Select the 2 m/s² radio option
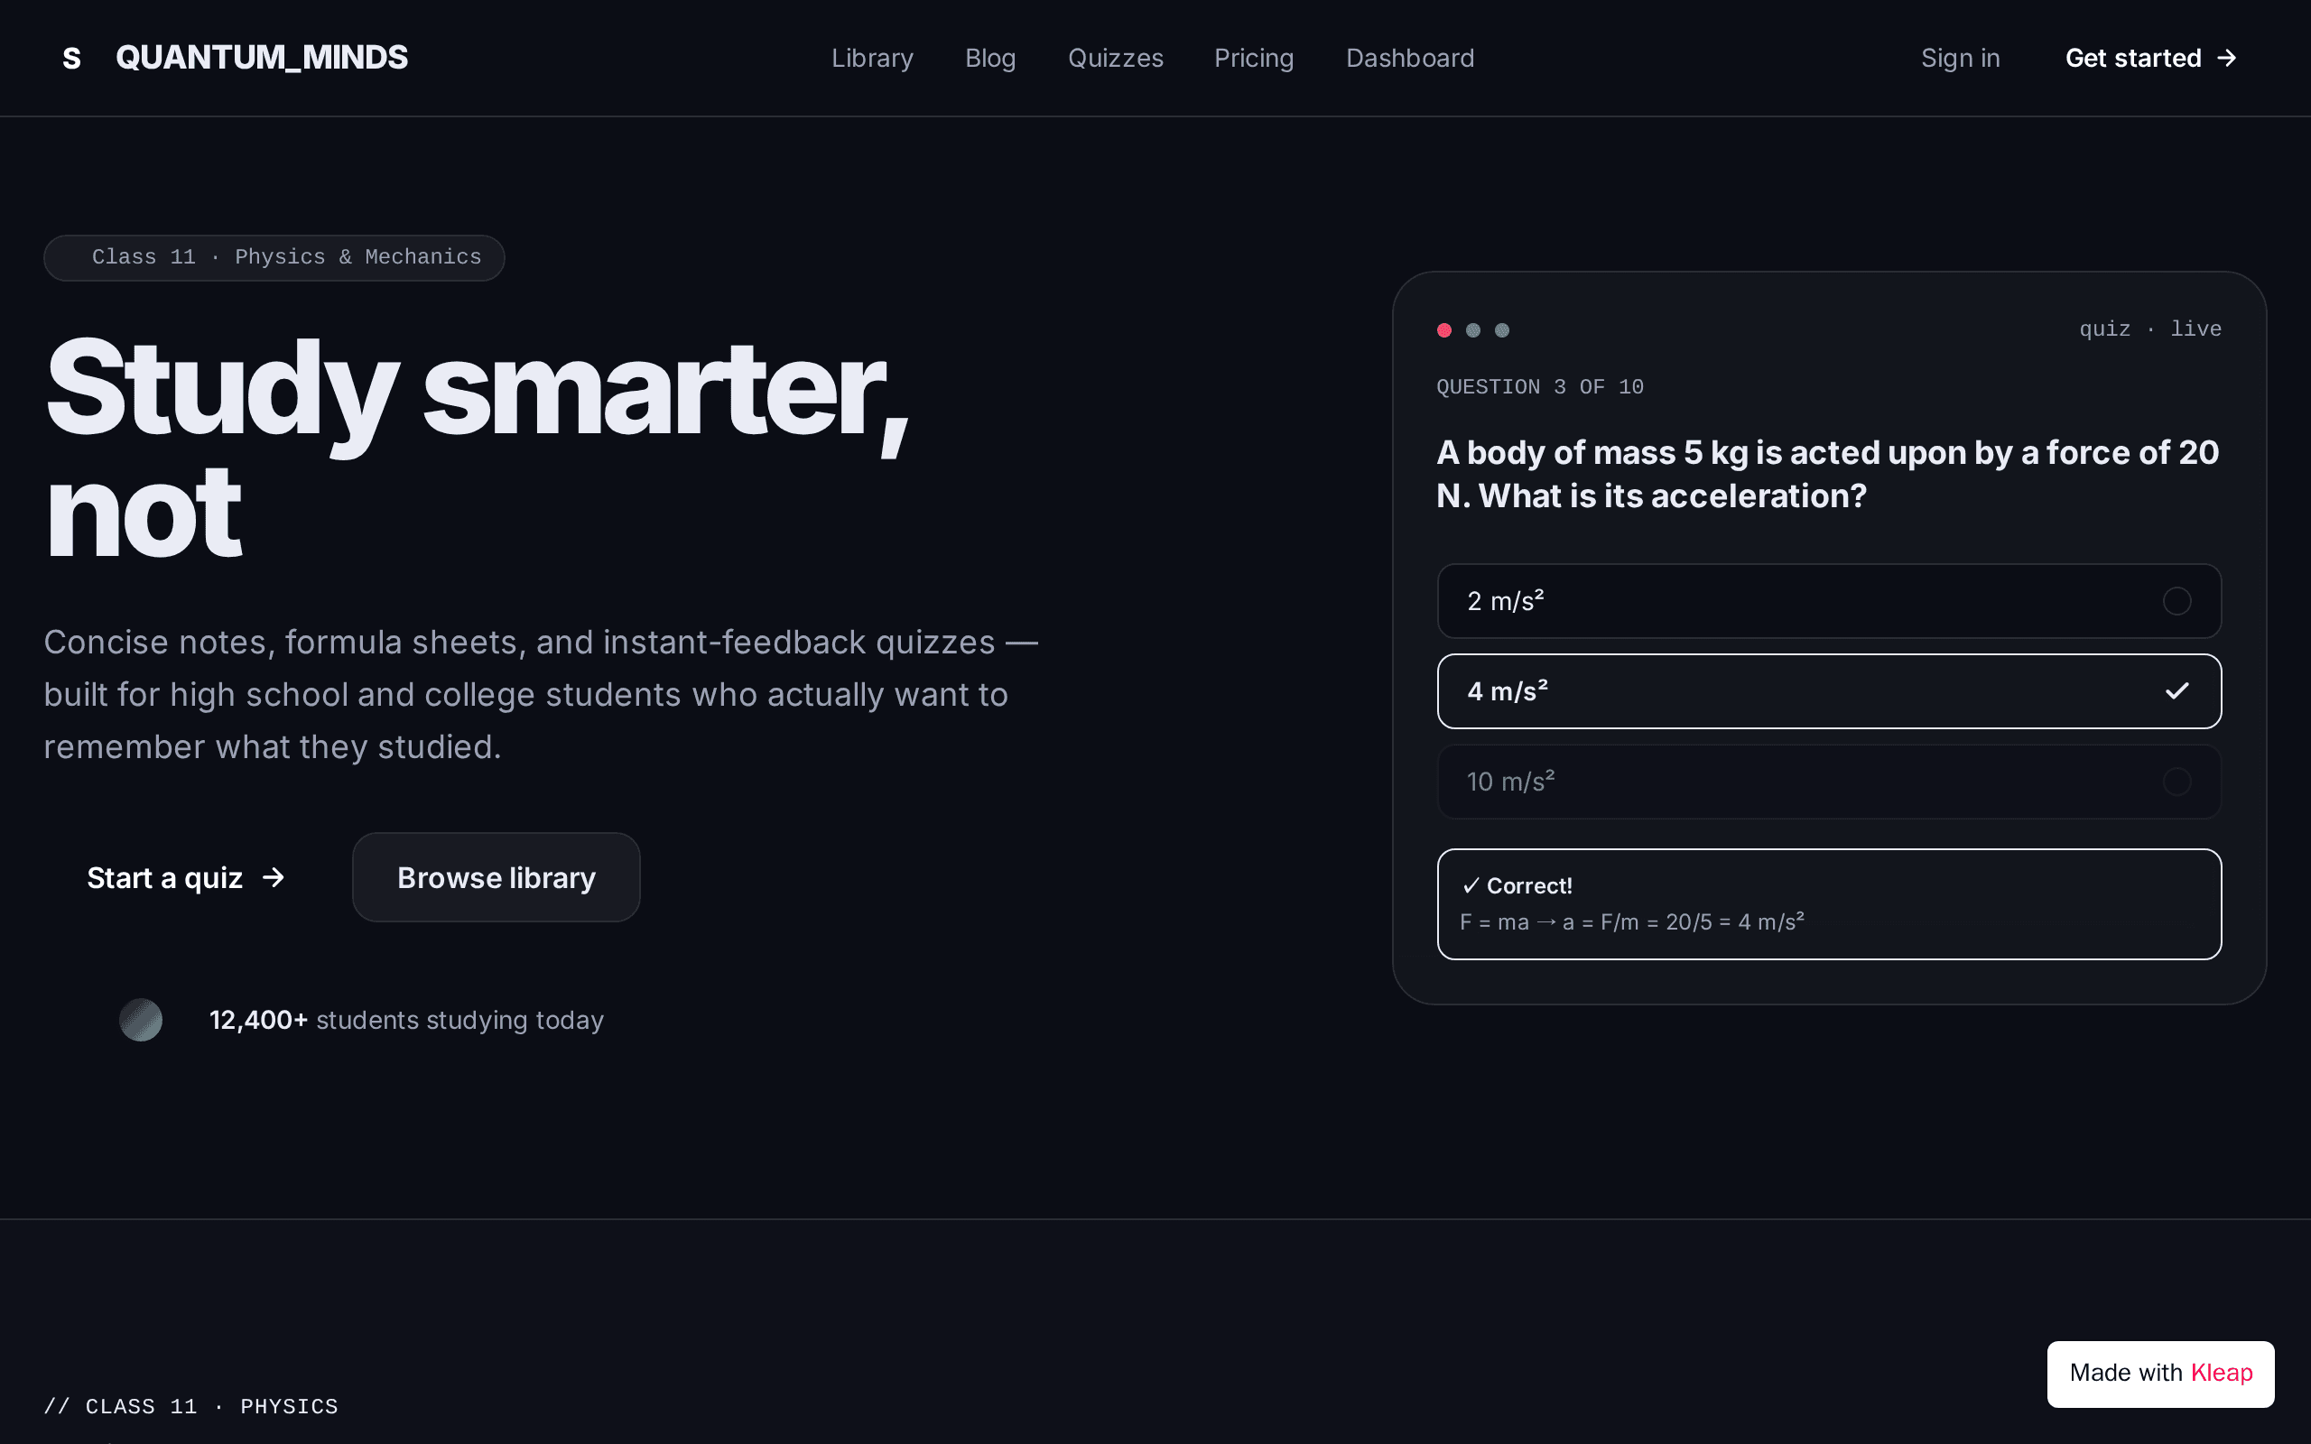Viewport: 2311px width, 1444px height. coord(1829,601)
